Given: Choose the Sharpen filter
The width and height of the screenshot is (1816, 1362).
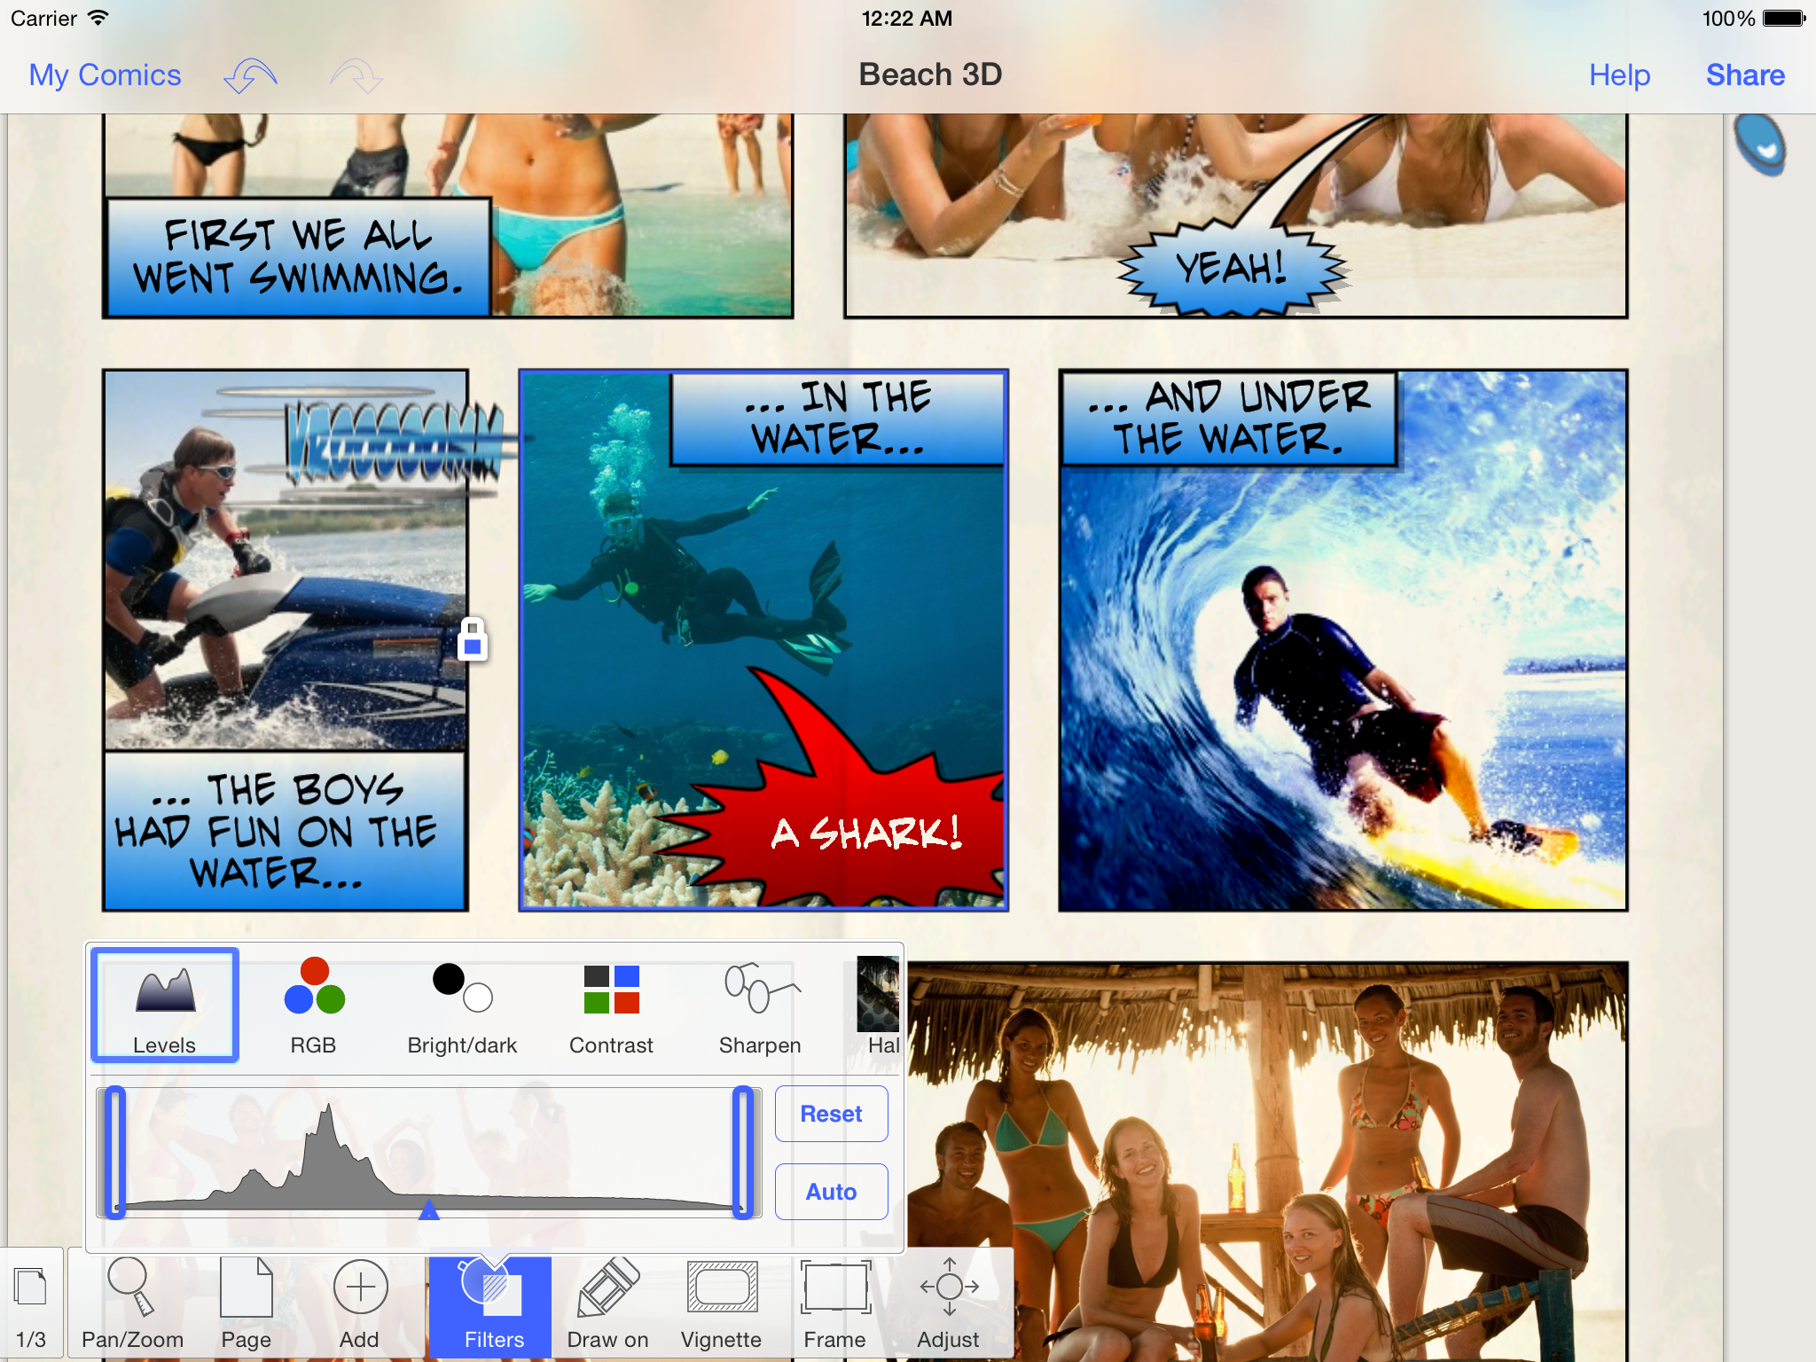Looking at the screenshot, I should pos(760,1006).
